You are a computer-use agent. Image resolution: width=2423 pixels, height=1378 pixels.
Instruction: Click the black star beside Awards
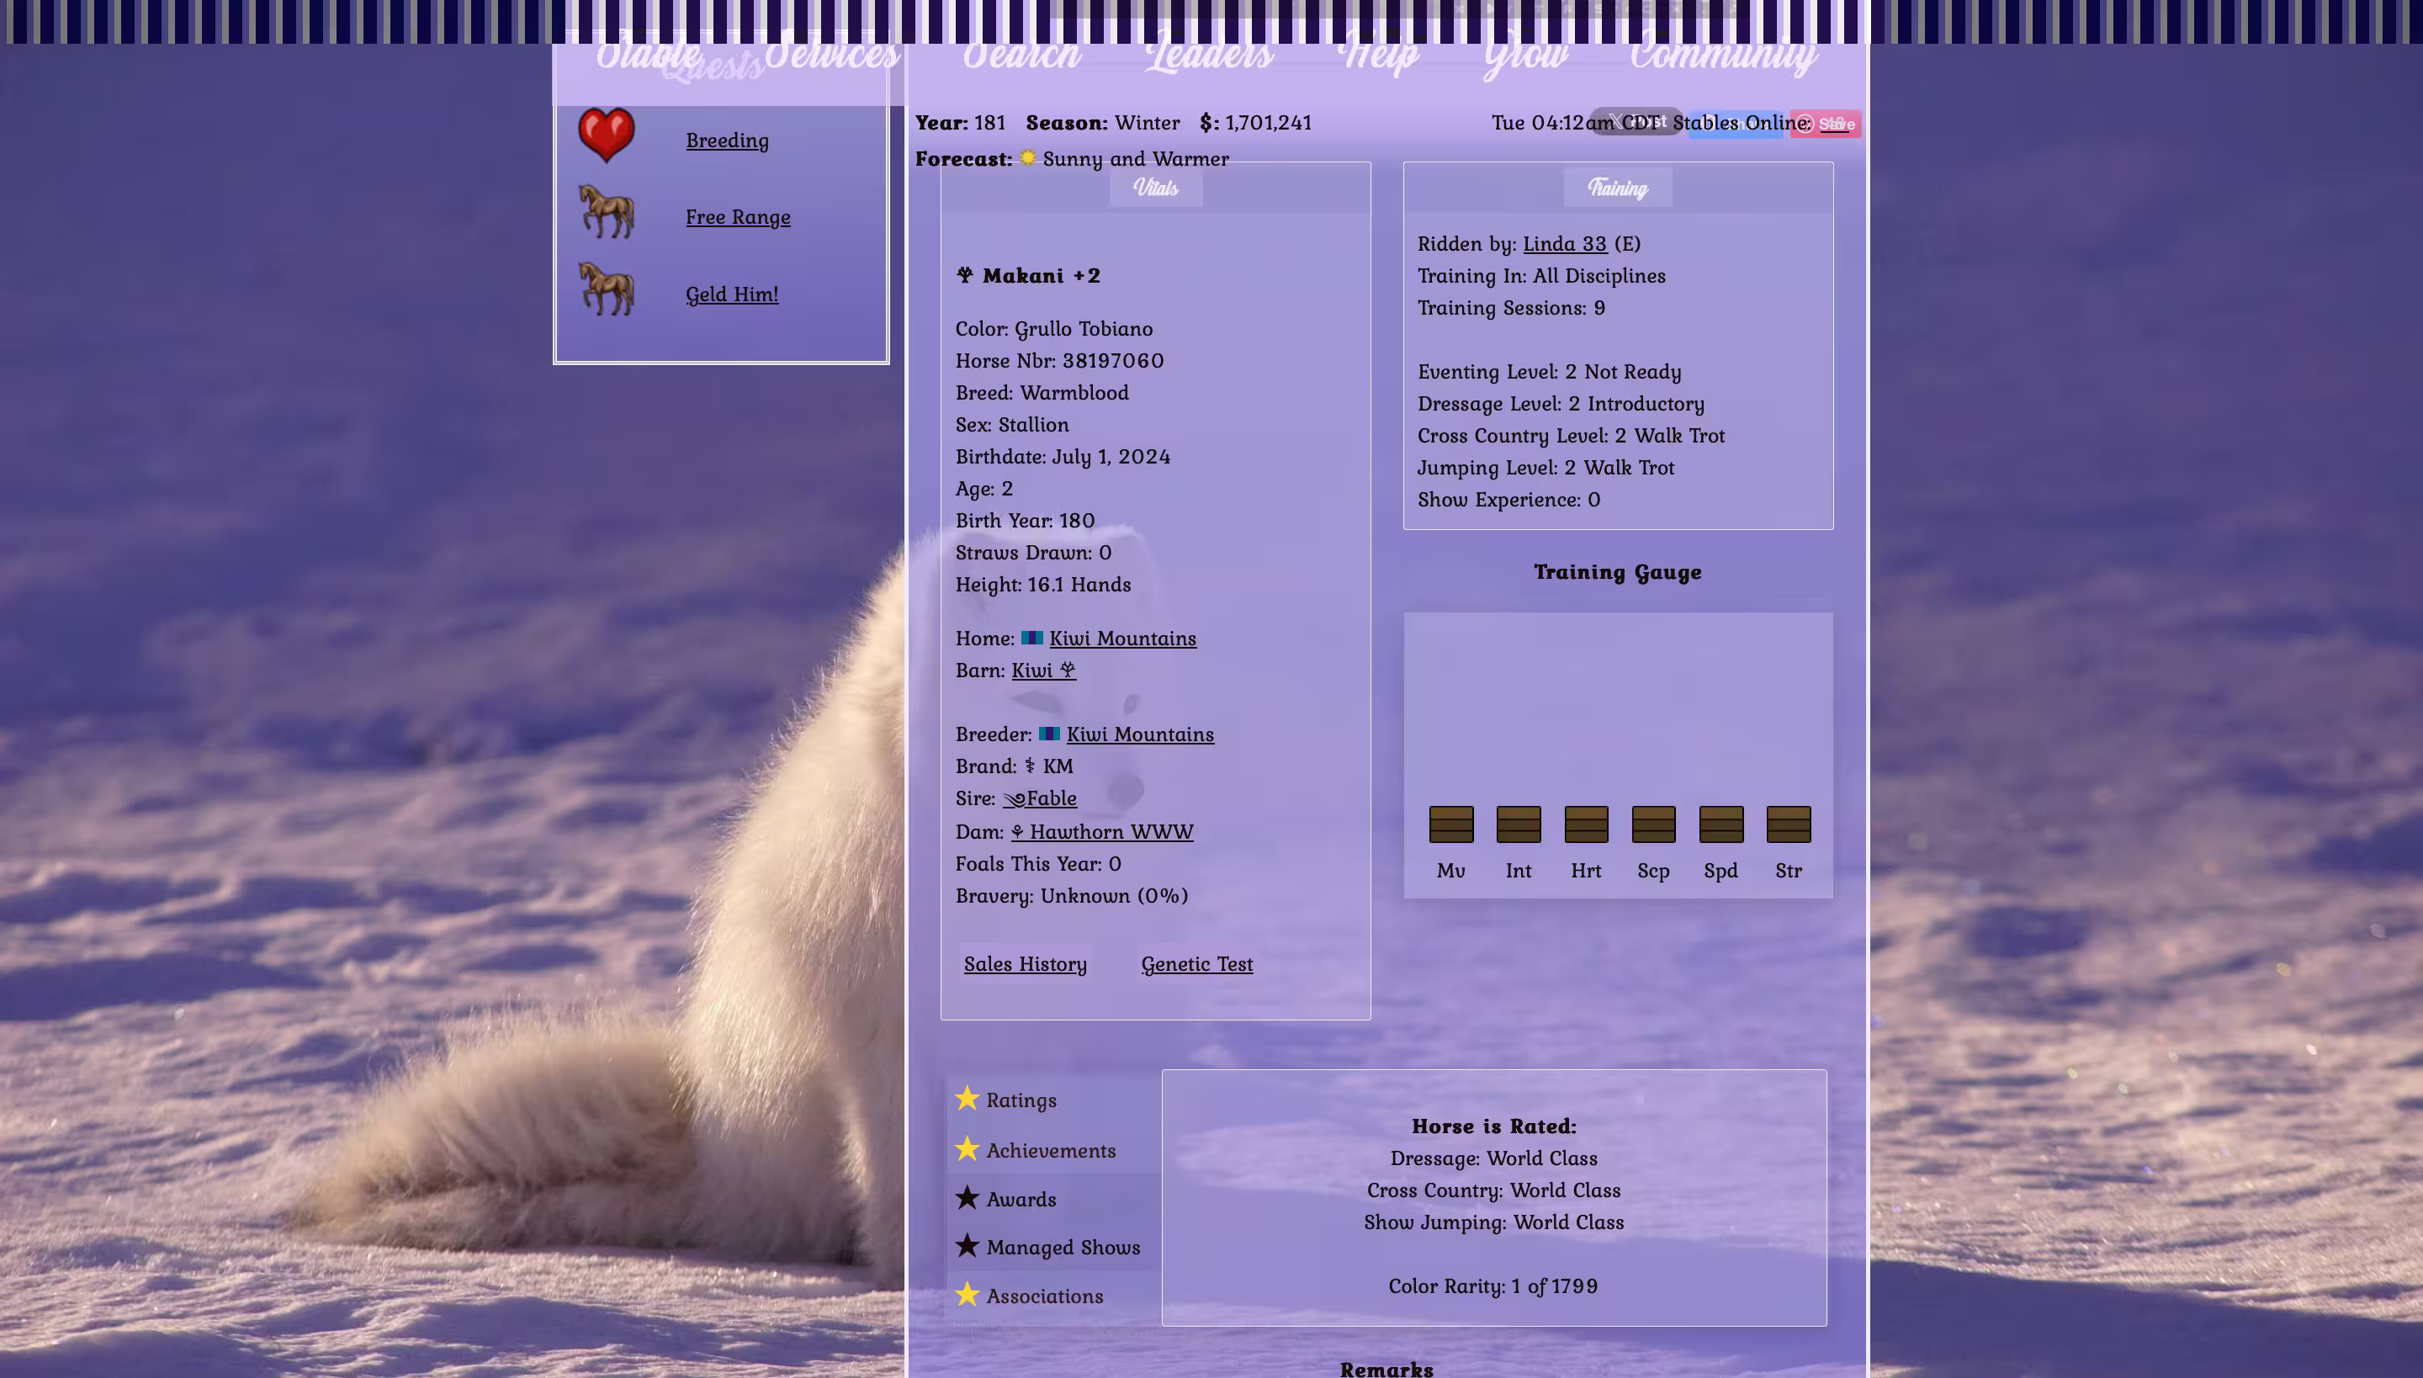click(x=967, y=1198)
